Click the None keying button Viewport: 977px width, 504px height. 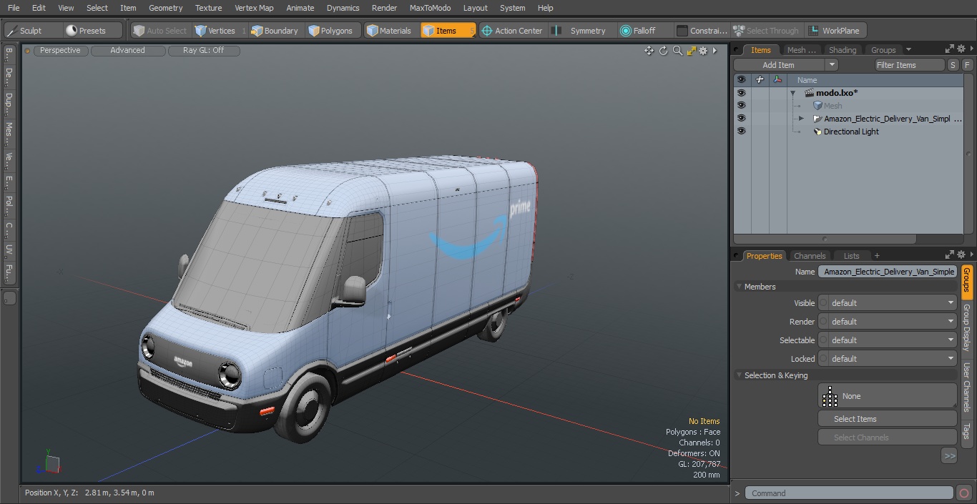[888, 396]
